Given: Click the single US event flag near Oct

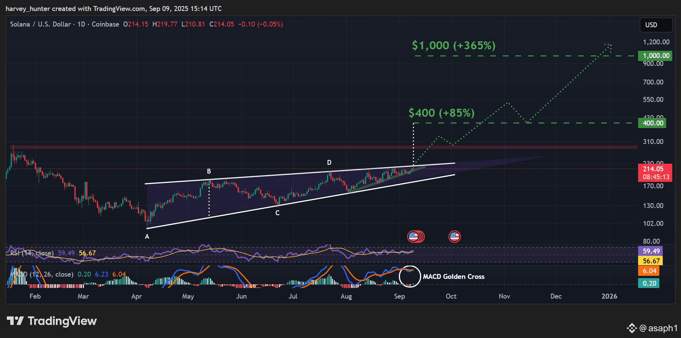Looking at the screenshot, I should [x=454, y=237].
